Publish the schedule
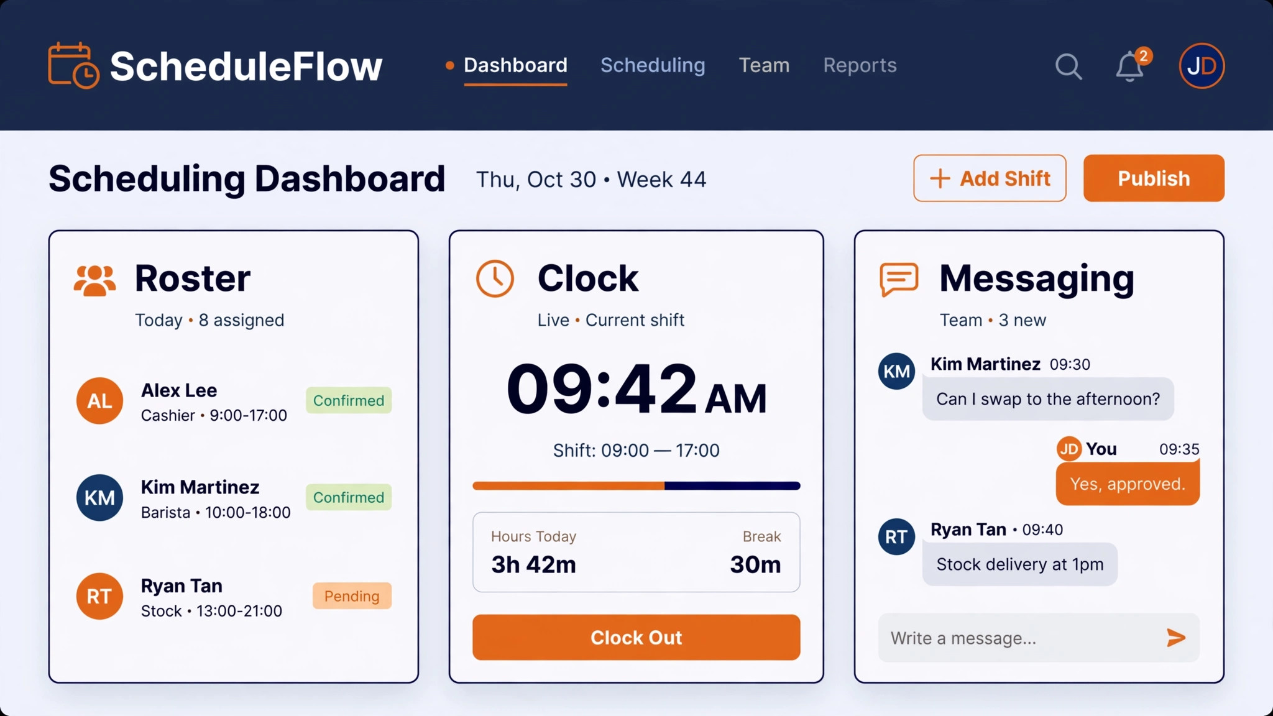This screenshot has height=716, width=1273. (x=1154, y=178)
